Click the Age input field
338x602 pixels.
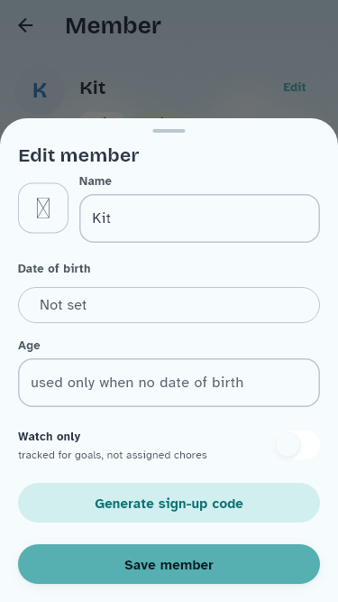tap(169, 383)
